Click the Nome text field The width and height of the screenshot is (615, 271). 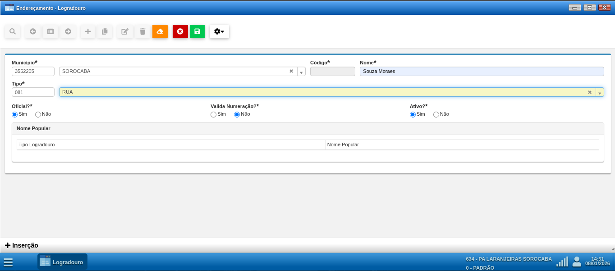click(482, 71)
